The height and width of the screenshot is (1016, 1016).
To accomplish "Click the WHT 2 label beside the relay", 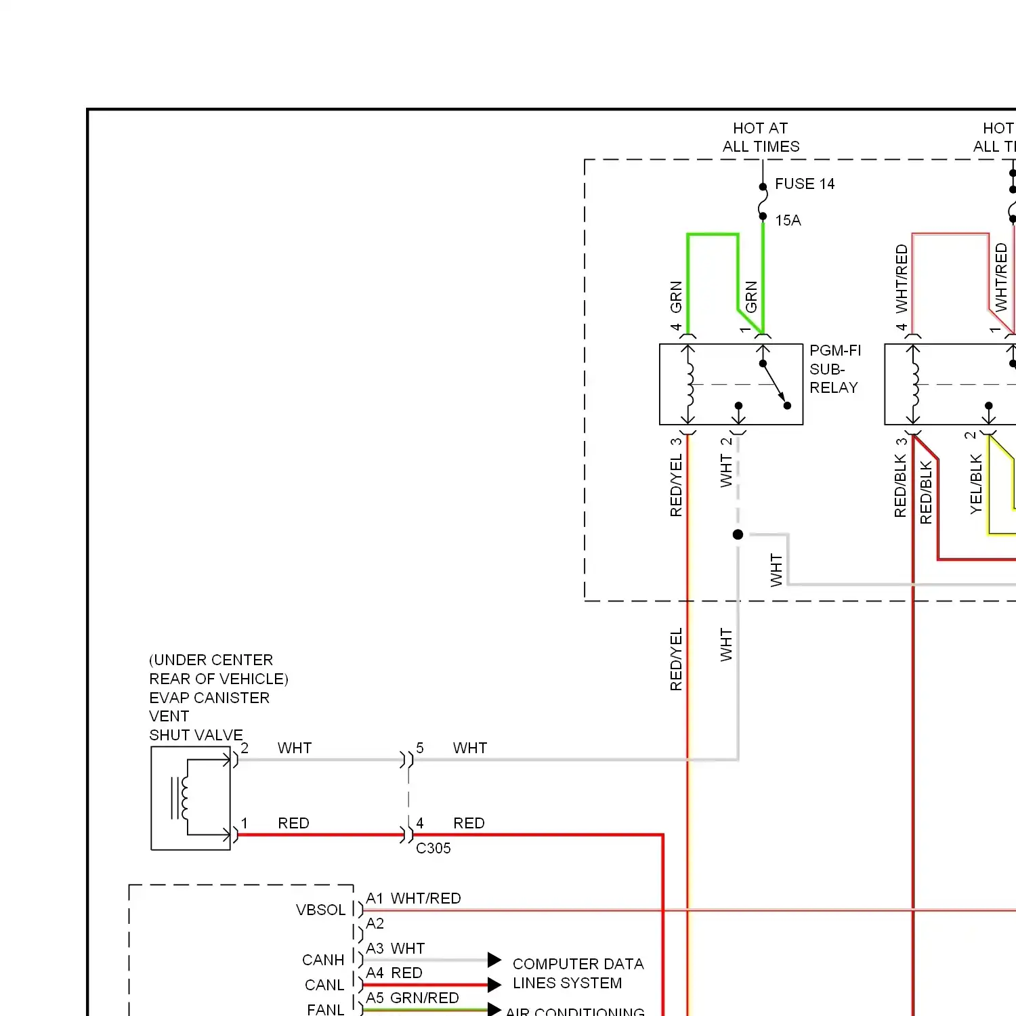I will click(x=726, y=462).
